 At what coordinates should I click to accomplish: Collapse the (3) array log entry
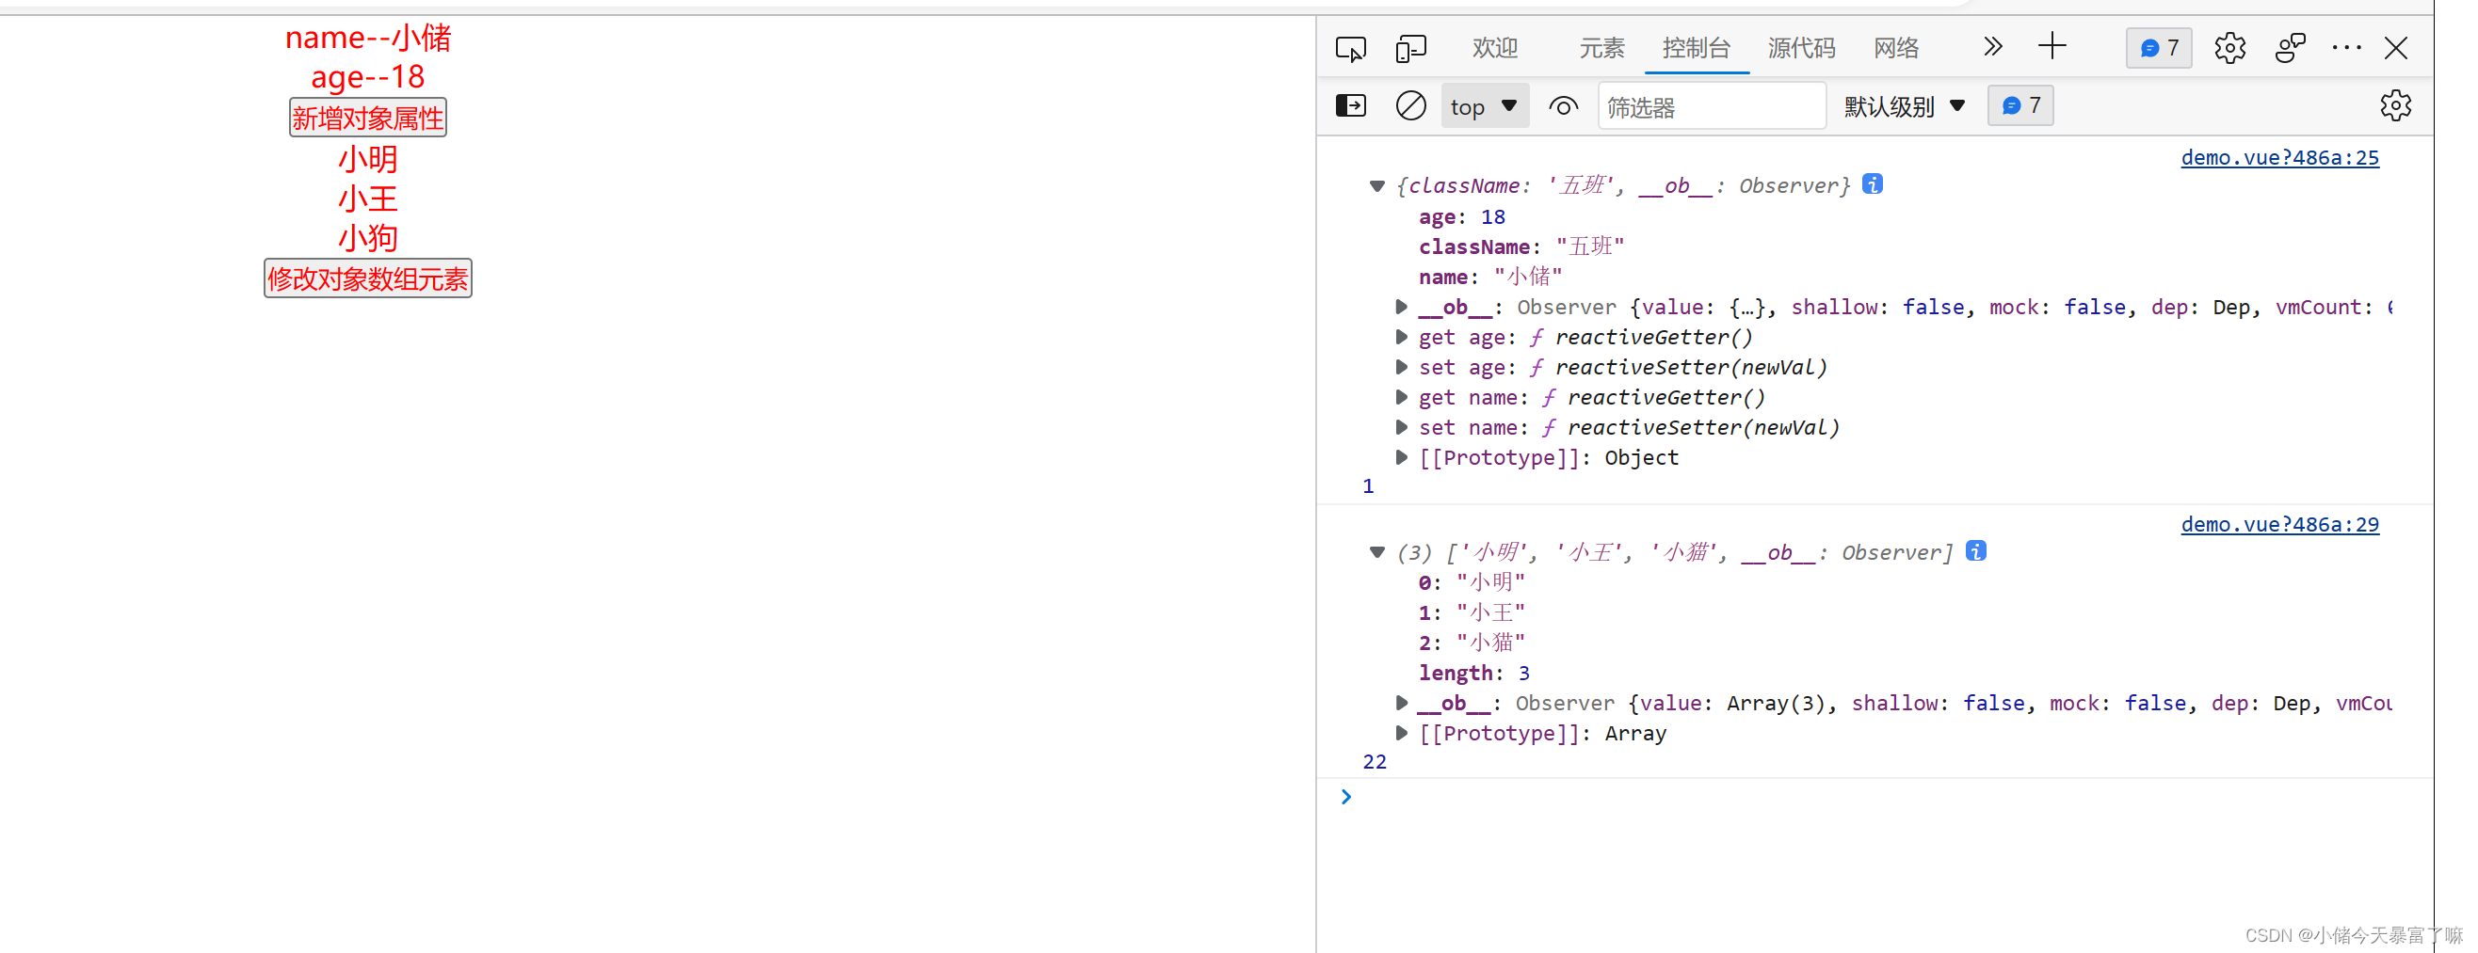1376,553
